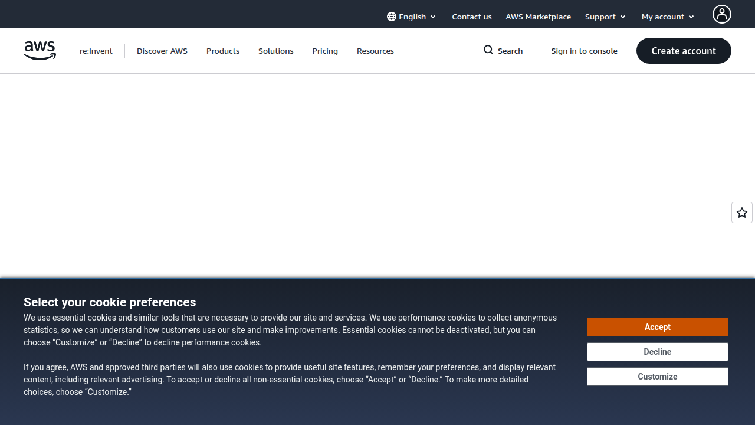Image resolution: width=755 pixels, height=425 pixels.
Task: Click the AWS logo
Action: [x=40, y=51]
